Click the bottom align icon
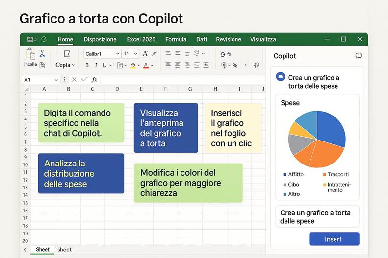The image size is (388, 258). pyautogui.click(x=187, y=53)
